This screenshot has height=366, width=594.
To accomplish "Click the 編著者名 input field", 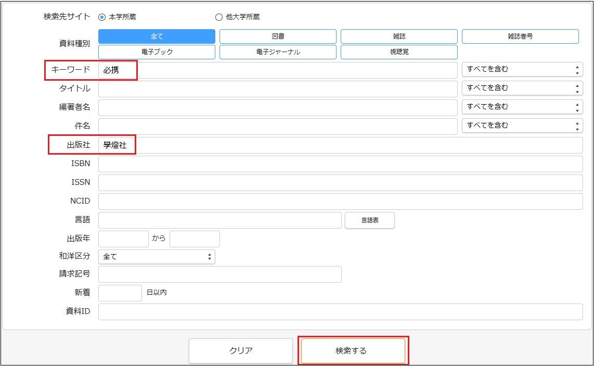I will (278, 107).
